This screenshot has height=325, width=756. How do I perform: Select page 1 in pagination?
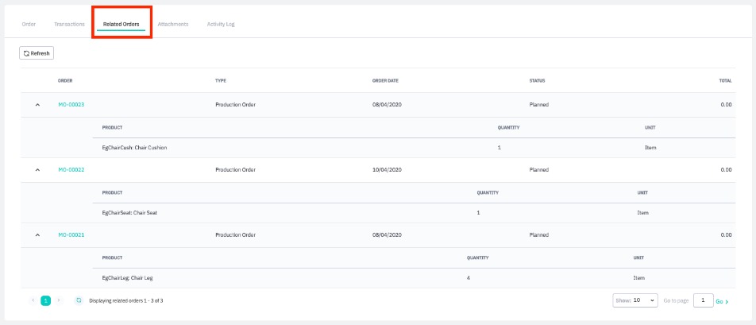(45, 300)
